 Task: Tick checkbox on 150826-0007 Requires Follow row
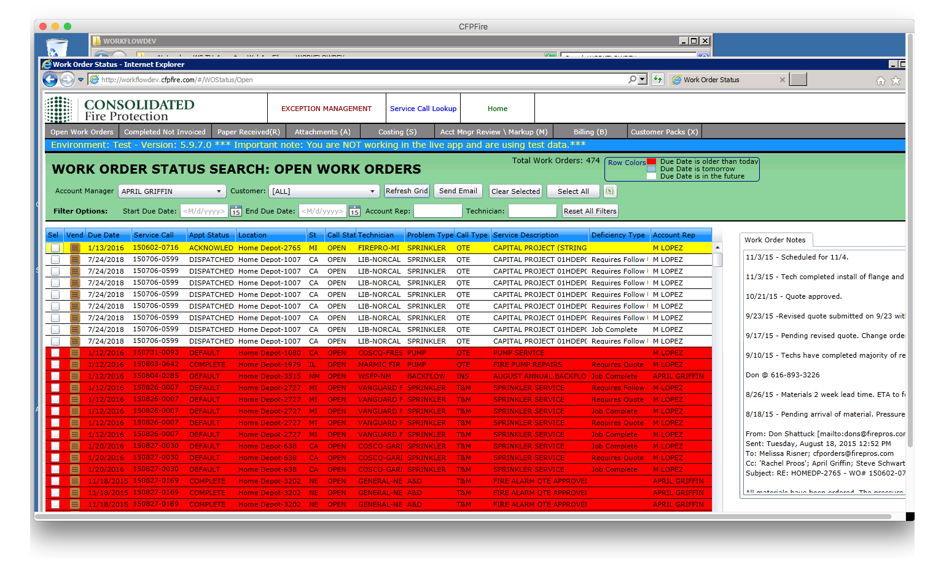click(x=55, y=388)
